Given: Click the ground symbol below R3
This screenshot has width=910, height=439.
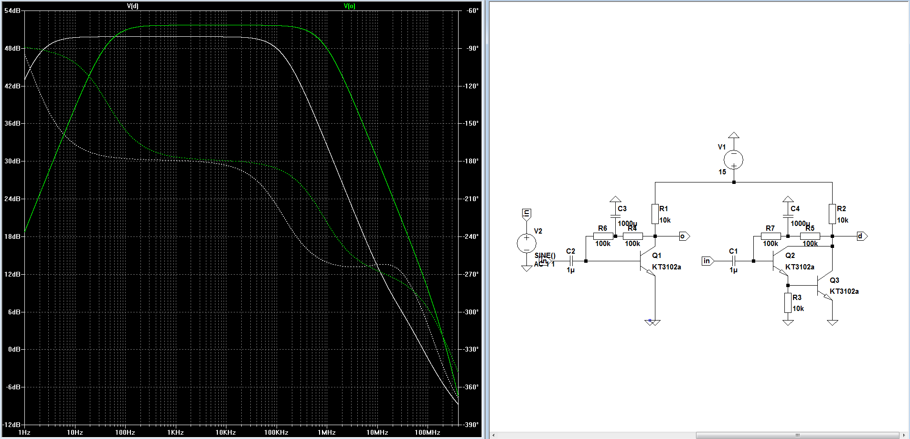Looking at the screenshot, I should tap(788, 323).
